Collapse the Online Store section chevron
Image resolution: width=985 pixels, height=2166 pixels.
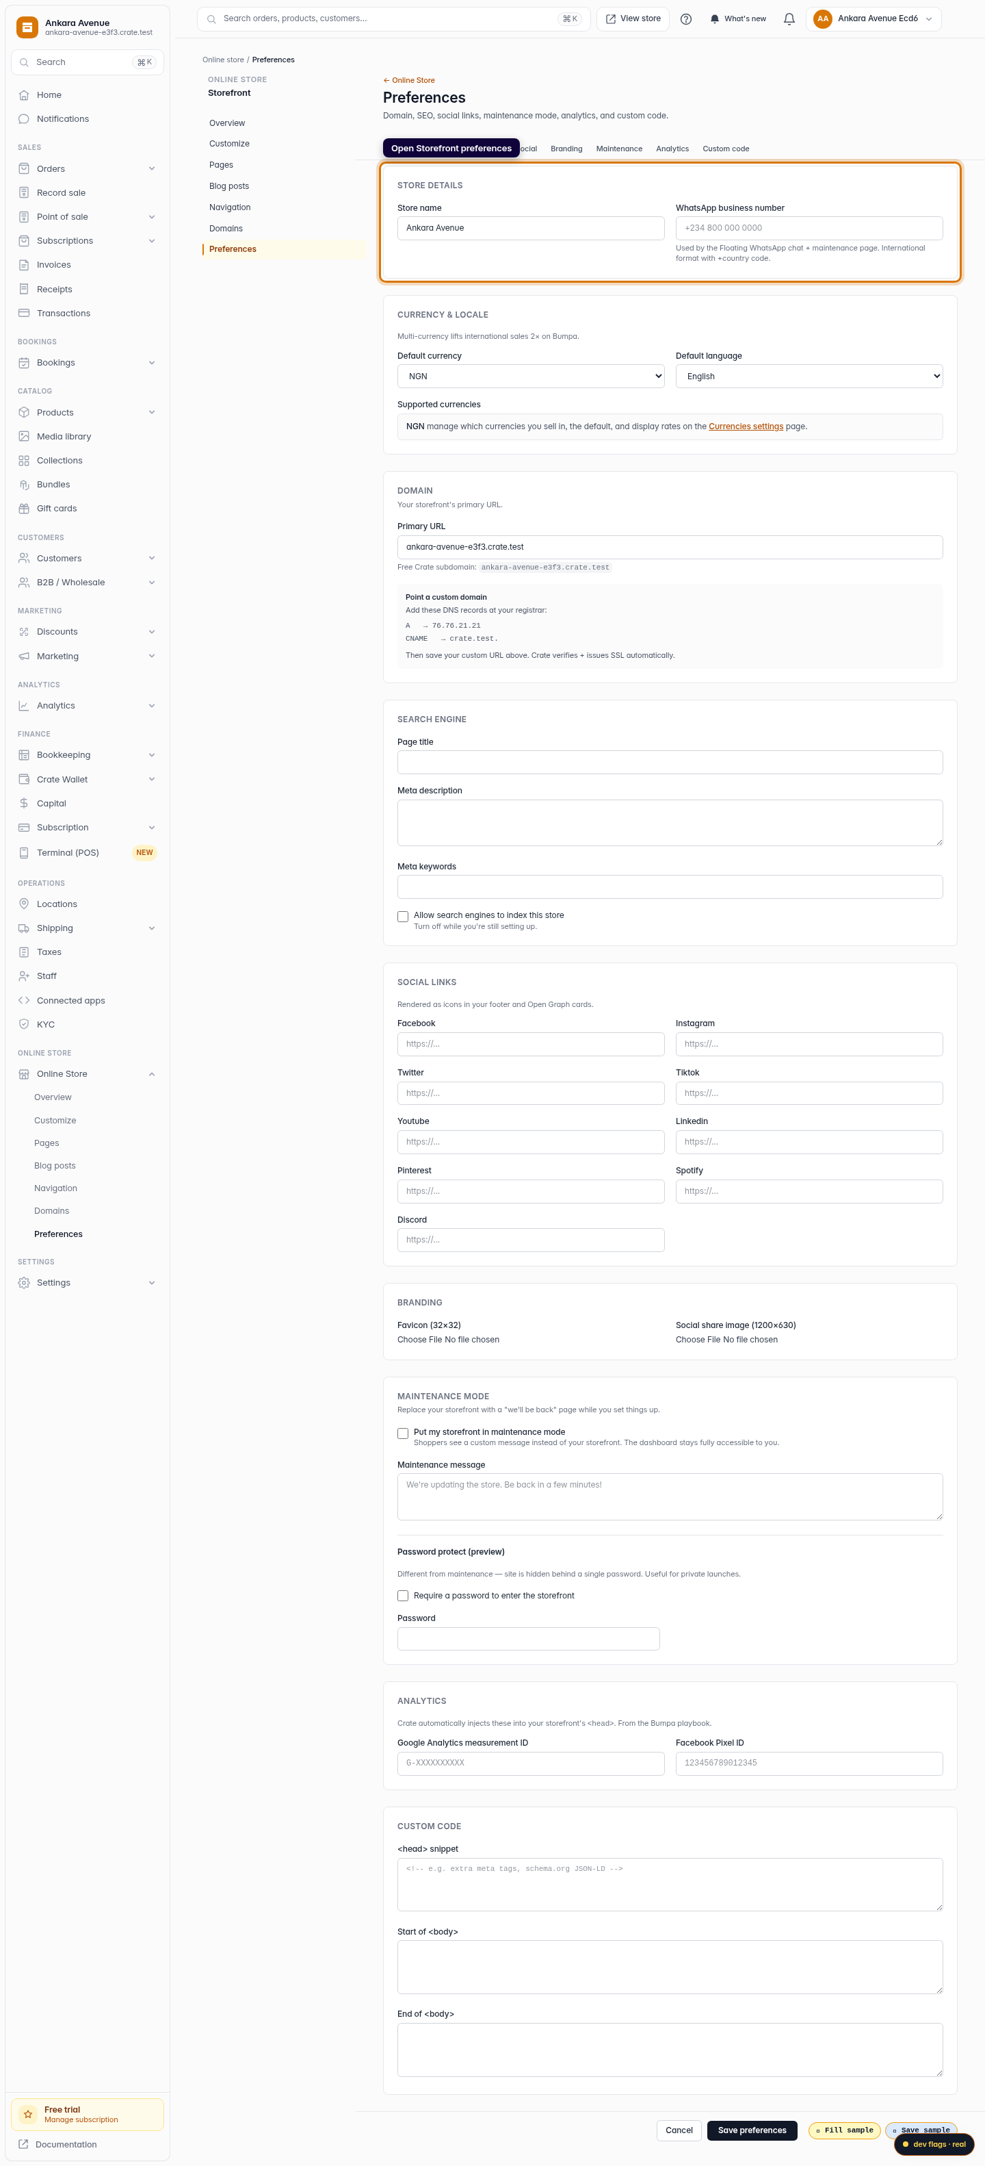[x=152, y=1075]
